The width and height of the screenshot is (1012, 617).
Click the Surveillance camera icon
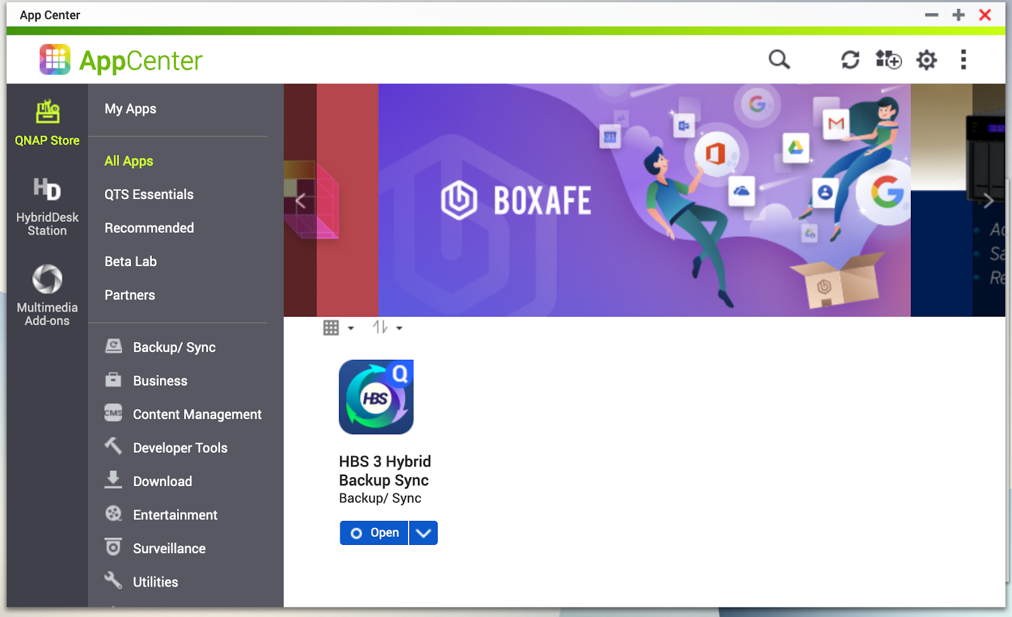[x=113, y=547]
